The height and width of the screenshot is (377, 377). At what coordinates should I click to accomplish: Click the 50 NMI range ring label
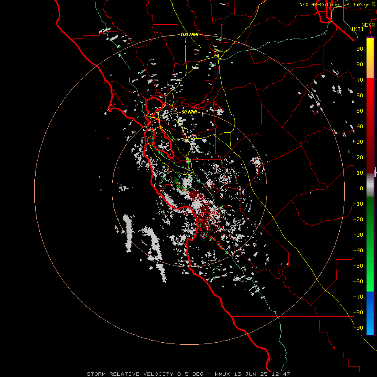point(189,112)
